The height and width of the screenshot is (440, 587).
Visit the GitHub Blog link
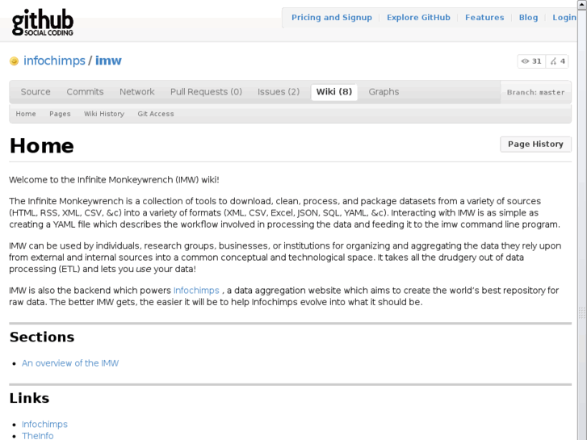coord(528,18)
